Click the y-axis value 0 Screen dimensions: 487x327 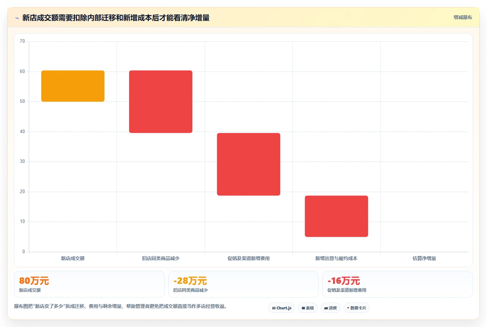click(24, 252)
